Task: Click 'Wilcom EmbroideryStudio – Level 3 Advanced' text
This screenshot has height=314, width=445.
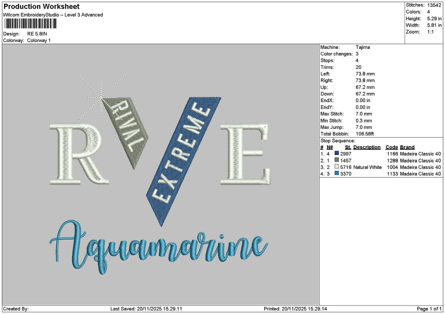Action: pyautogui.click(x=53, y=15)
